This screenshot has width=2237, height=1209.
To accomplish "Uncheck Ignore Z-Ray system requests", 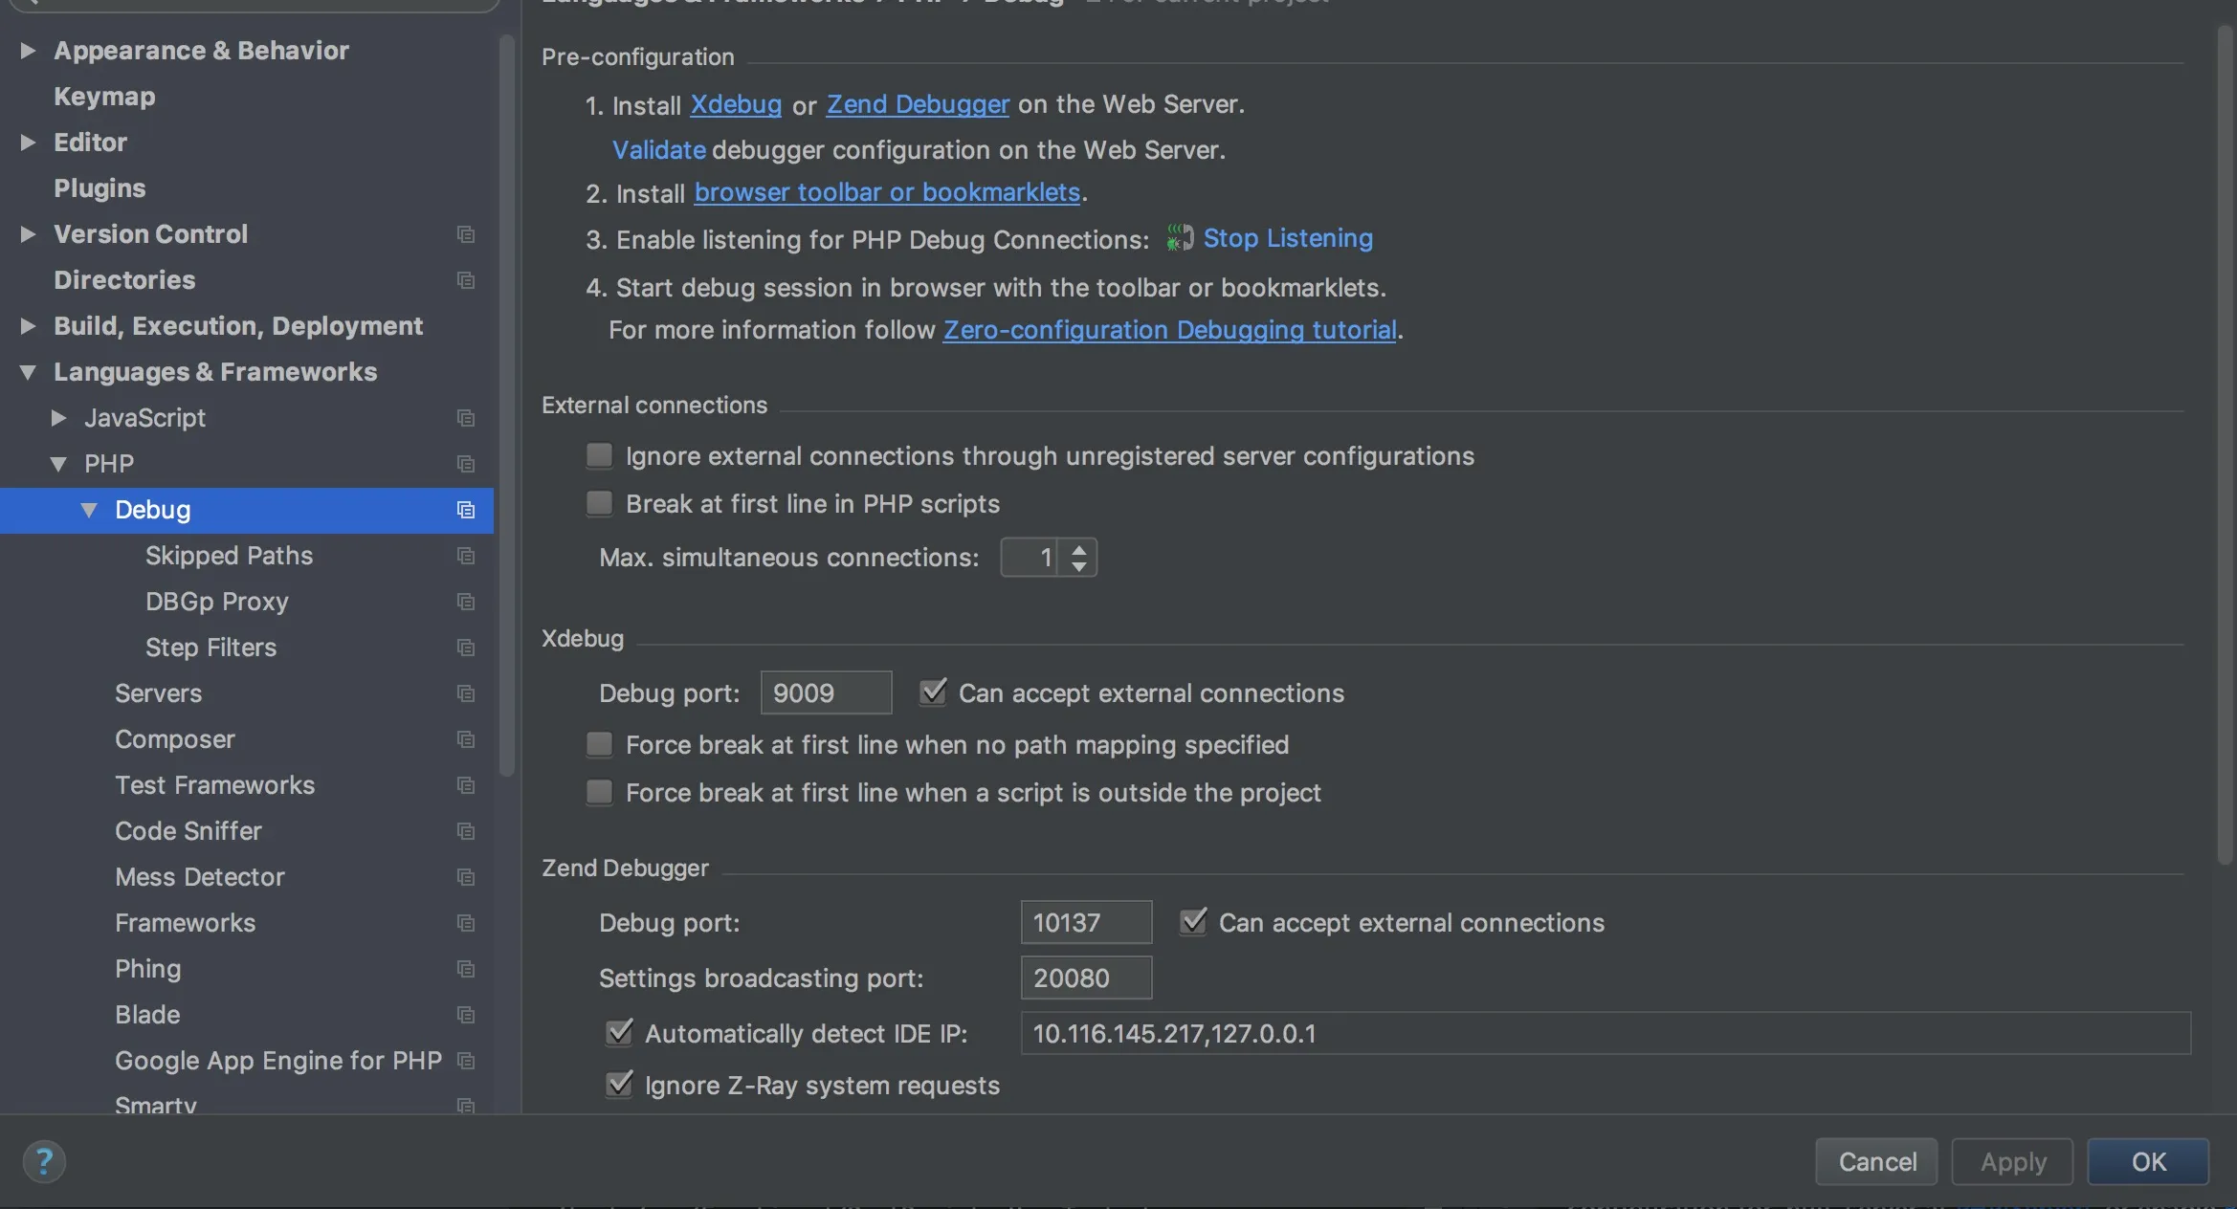I will point(620,1085).
